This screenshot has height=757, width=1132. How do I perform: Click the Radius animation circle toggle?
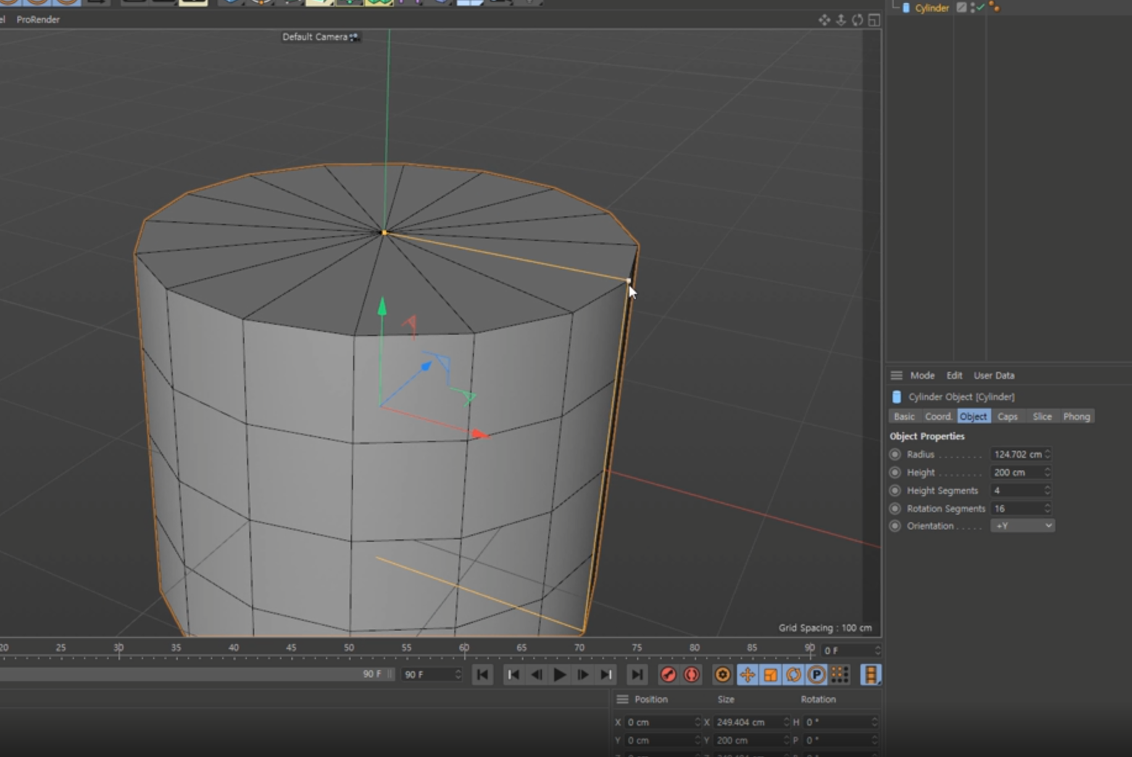click(895, 454)
